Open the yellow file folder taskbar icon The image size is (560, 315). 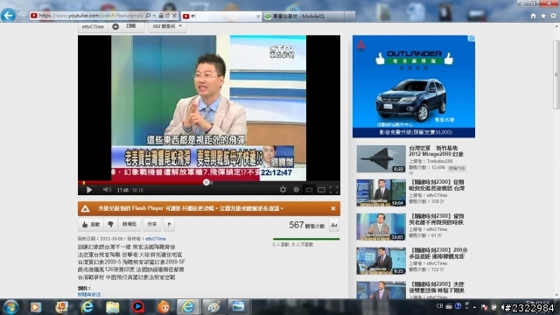tap(112, 307)
